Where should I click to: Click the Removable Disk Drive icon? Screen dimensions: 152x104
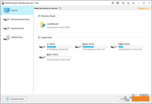point(7,19)
